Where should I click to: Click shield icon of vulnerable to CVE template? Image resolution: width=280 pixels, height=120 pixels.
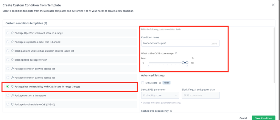(12, 104)
